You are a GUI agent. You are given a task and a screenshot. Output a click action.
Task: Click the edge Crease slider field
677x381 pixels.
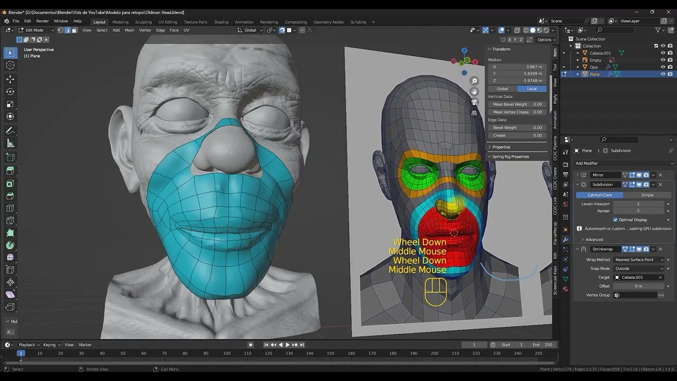pos(517,135)
